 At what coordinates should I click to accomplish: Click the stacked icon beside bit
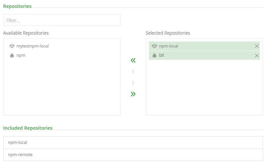pos(154,55)
